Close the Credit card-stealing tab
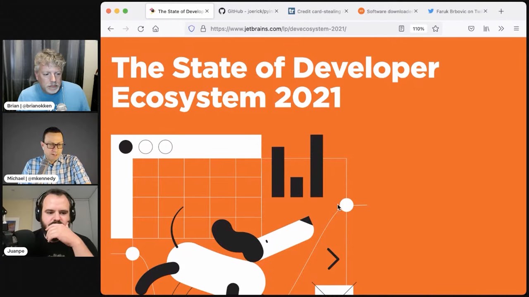Screen dimensions: 529x297 pos(346,11)
